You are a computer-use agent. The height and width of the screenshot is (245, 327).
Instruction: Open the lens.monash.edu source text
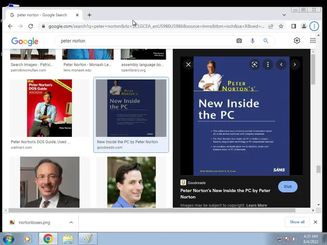pyautogui.click(x=77, y=70)
